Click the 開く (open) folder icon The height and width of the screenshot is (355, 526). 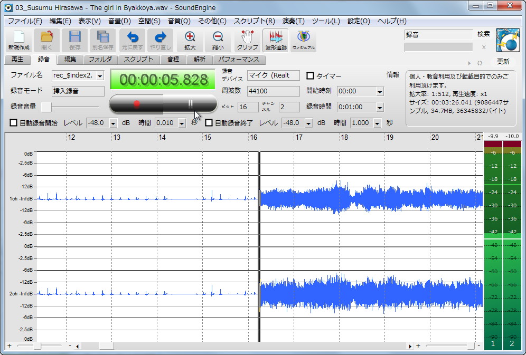pos(46,40)
